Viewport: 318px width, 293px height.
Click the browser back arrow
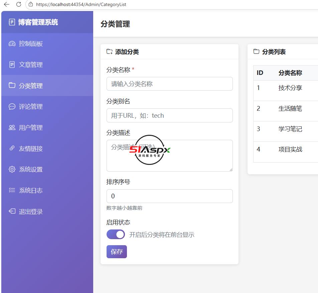pyautogui.click(x=7, y=4)
